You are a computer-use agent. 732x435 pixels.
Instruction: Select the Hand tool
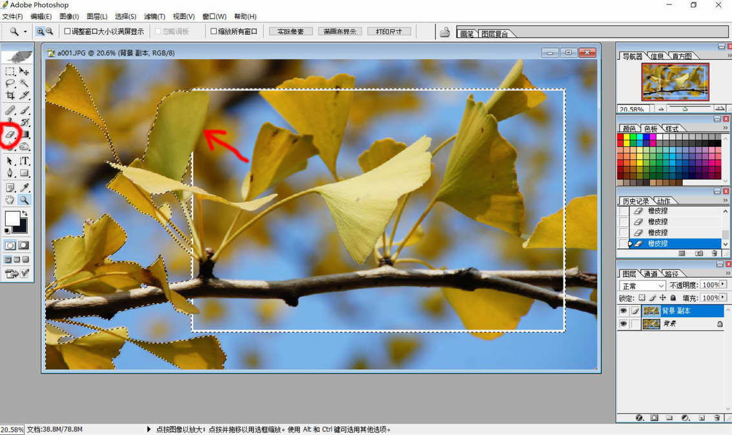click(10, 200)
